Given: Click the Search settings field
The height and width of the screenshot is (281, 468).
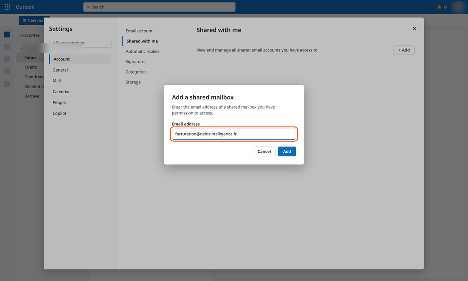Looking at the screenshot, I should pos(80,43).
